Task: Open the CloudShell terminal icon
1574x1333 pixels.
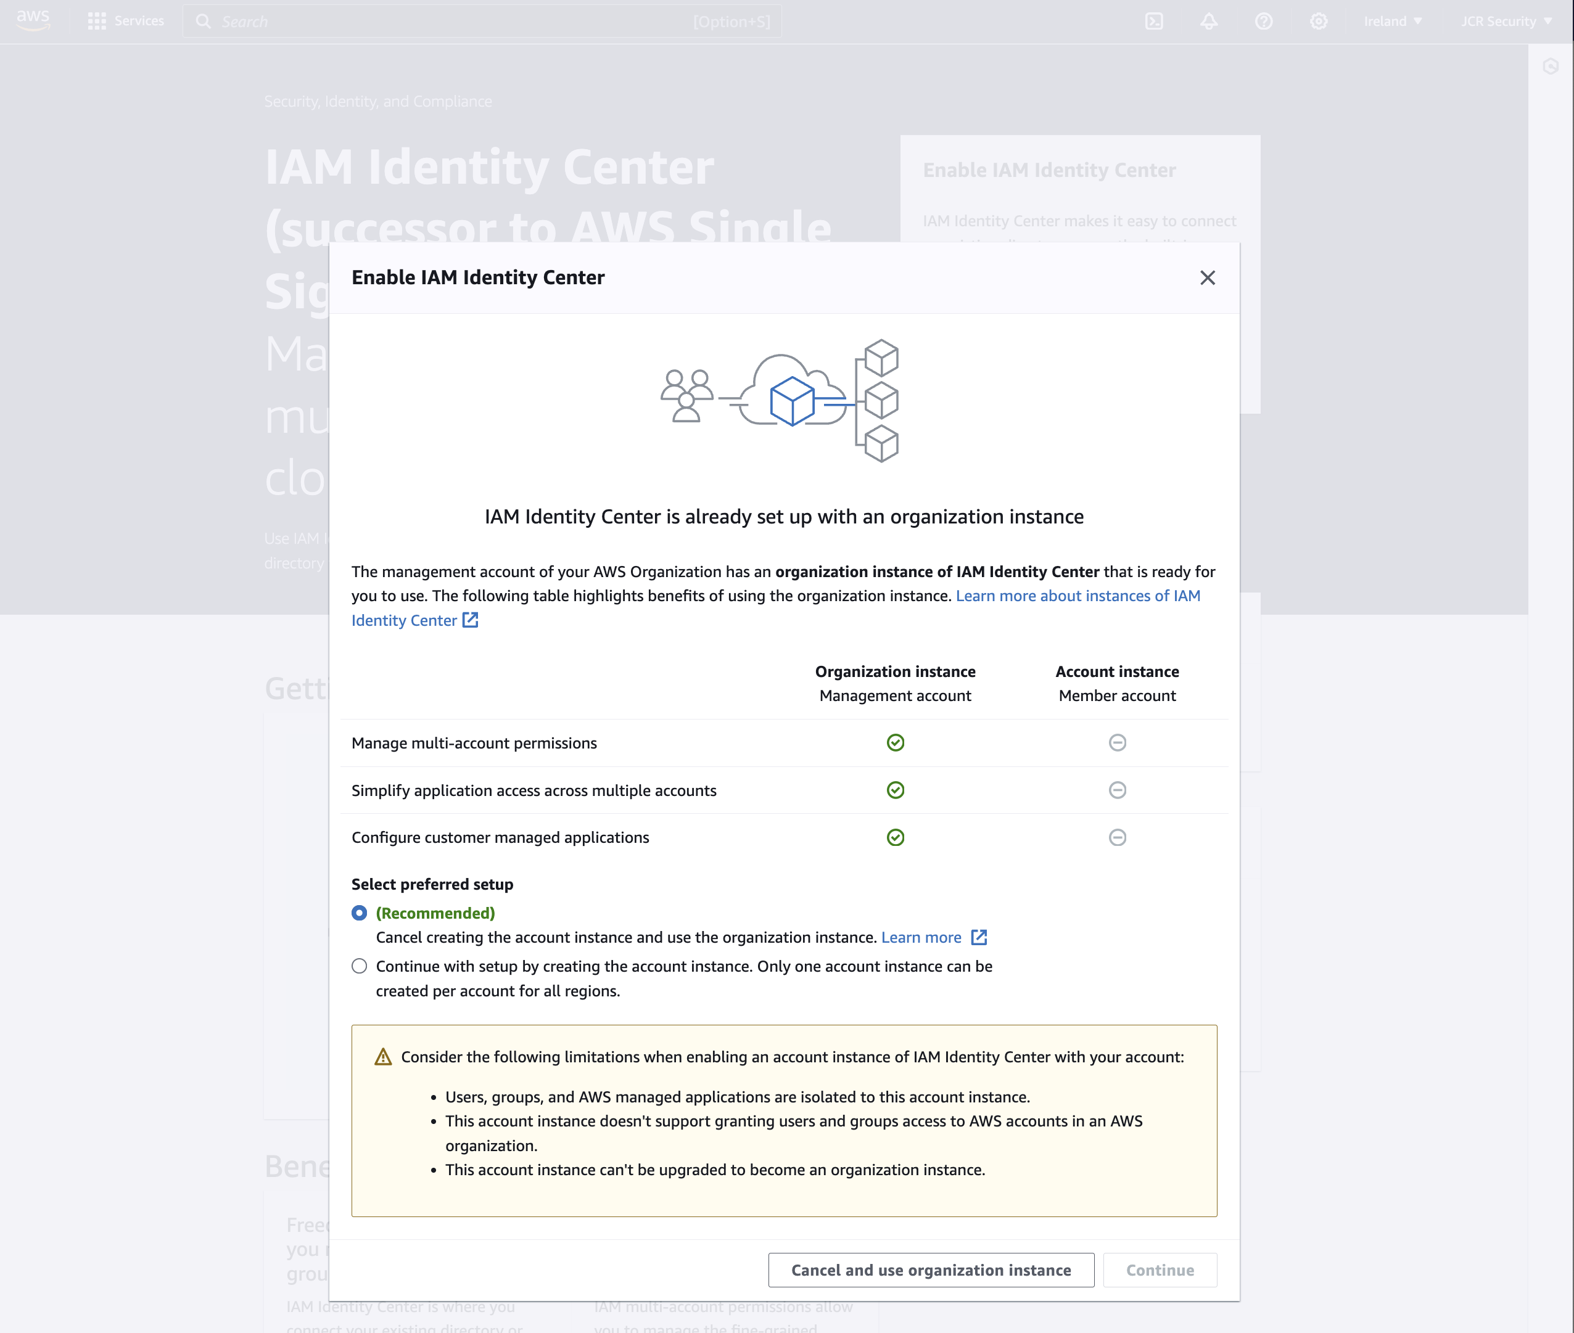Action: coord(1153,21)
